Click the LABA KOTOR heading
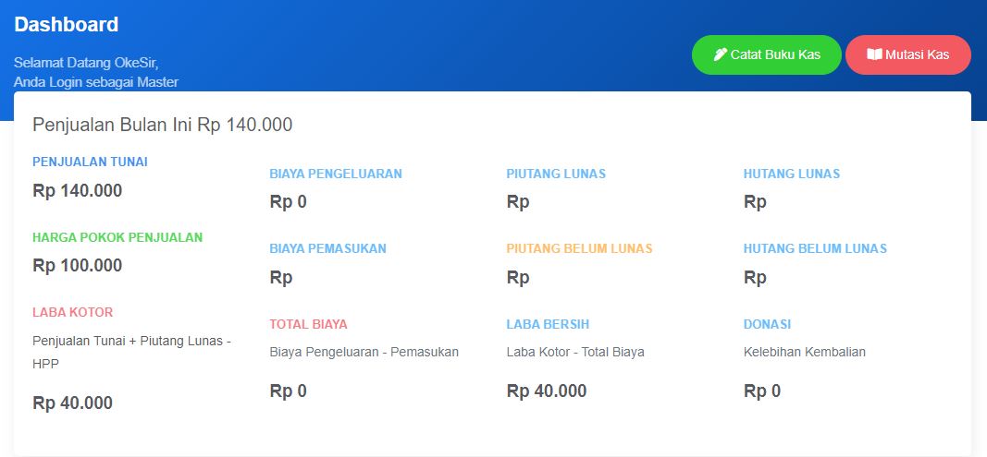The image size is (987, 457). click(73, 312)
